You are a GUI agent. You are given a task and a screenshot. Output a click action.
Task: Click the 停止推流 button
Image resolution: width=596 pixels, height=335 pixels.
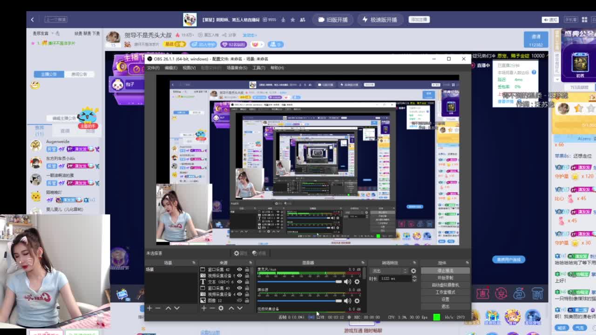pyautogui.click(x=445, y=270)
